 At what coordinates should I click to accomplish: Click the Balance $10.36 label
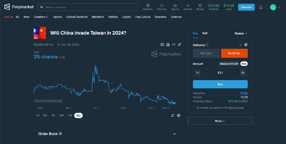[x=229, y=64]
